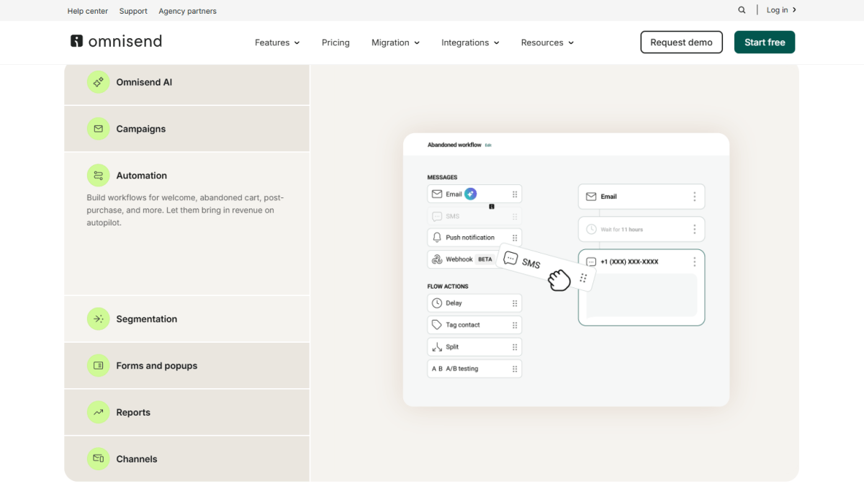Viewport: 864px width, 489px height.
Task: Click the AI badge on Email block
Action: tap(470, 194)
